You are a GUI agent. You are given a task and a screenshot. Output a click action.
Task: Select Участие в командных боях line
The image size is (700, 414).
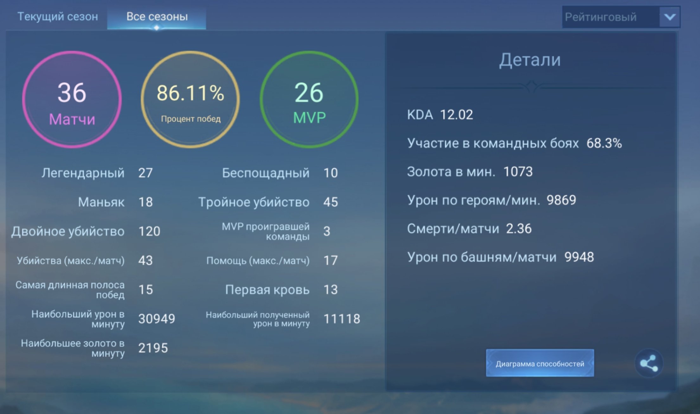(514, 143)
